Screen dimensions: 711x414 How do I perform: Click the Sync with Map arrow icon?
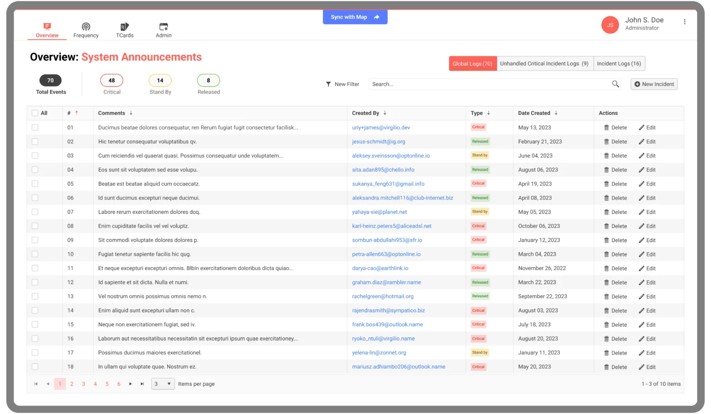[377, 17]
